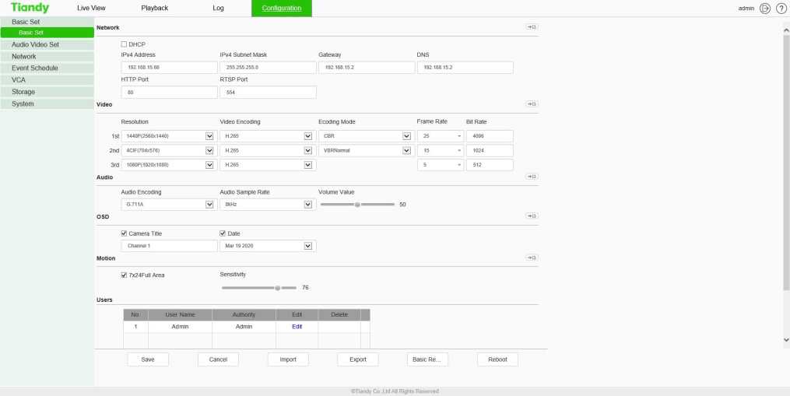The height and width of the screenshot is (396, 790).
Task: Click the jump icon in Audio section header
Action: point(532,177)
